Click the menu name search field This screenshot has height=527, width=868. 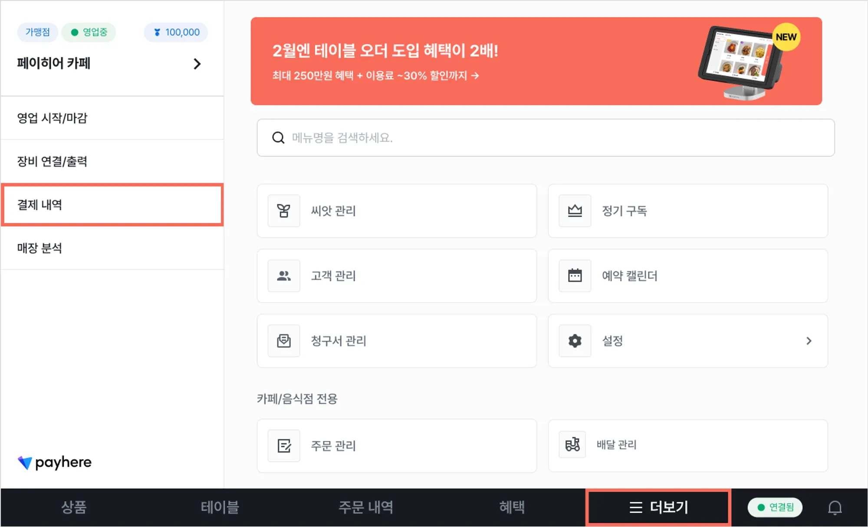pyautogui.click(x=546, y=138)
